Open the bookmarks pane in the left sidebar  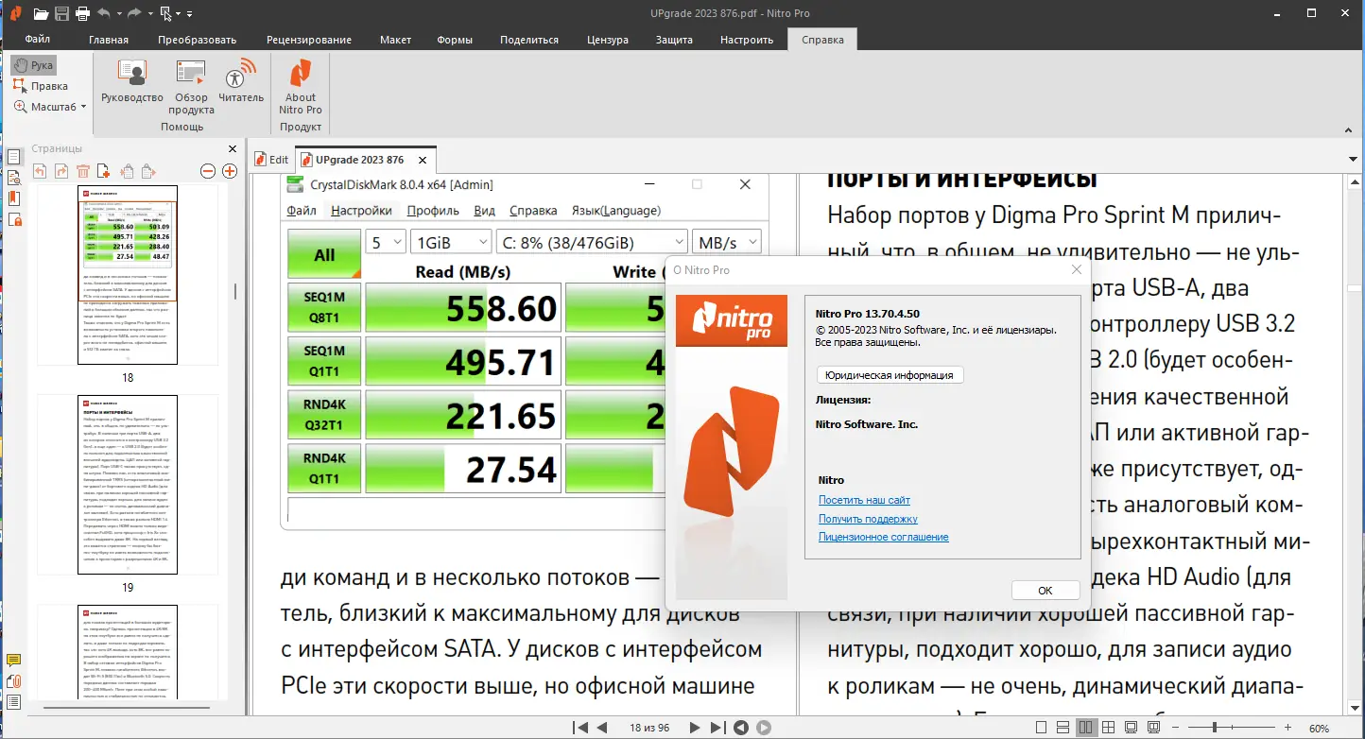pyautogui.click(x=14, y=198)
